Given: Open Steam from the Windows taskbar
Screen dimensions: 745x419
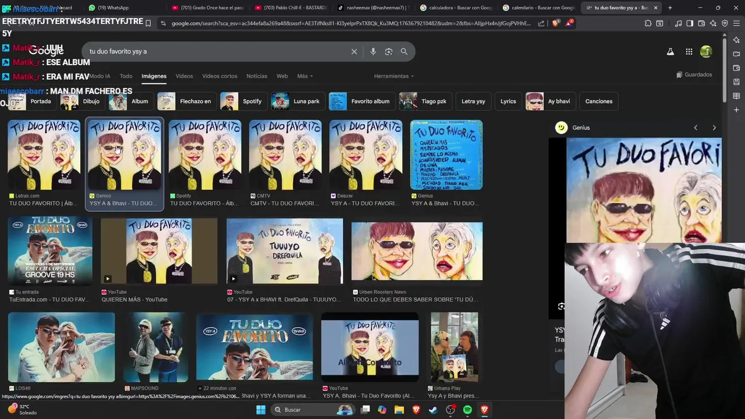Looking at the screenshot, I should click(x=433, y=410).
